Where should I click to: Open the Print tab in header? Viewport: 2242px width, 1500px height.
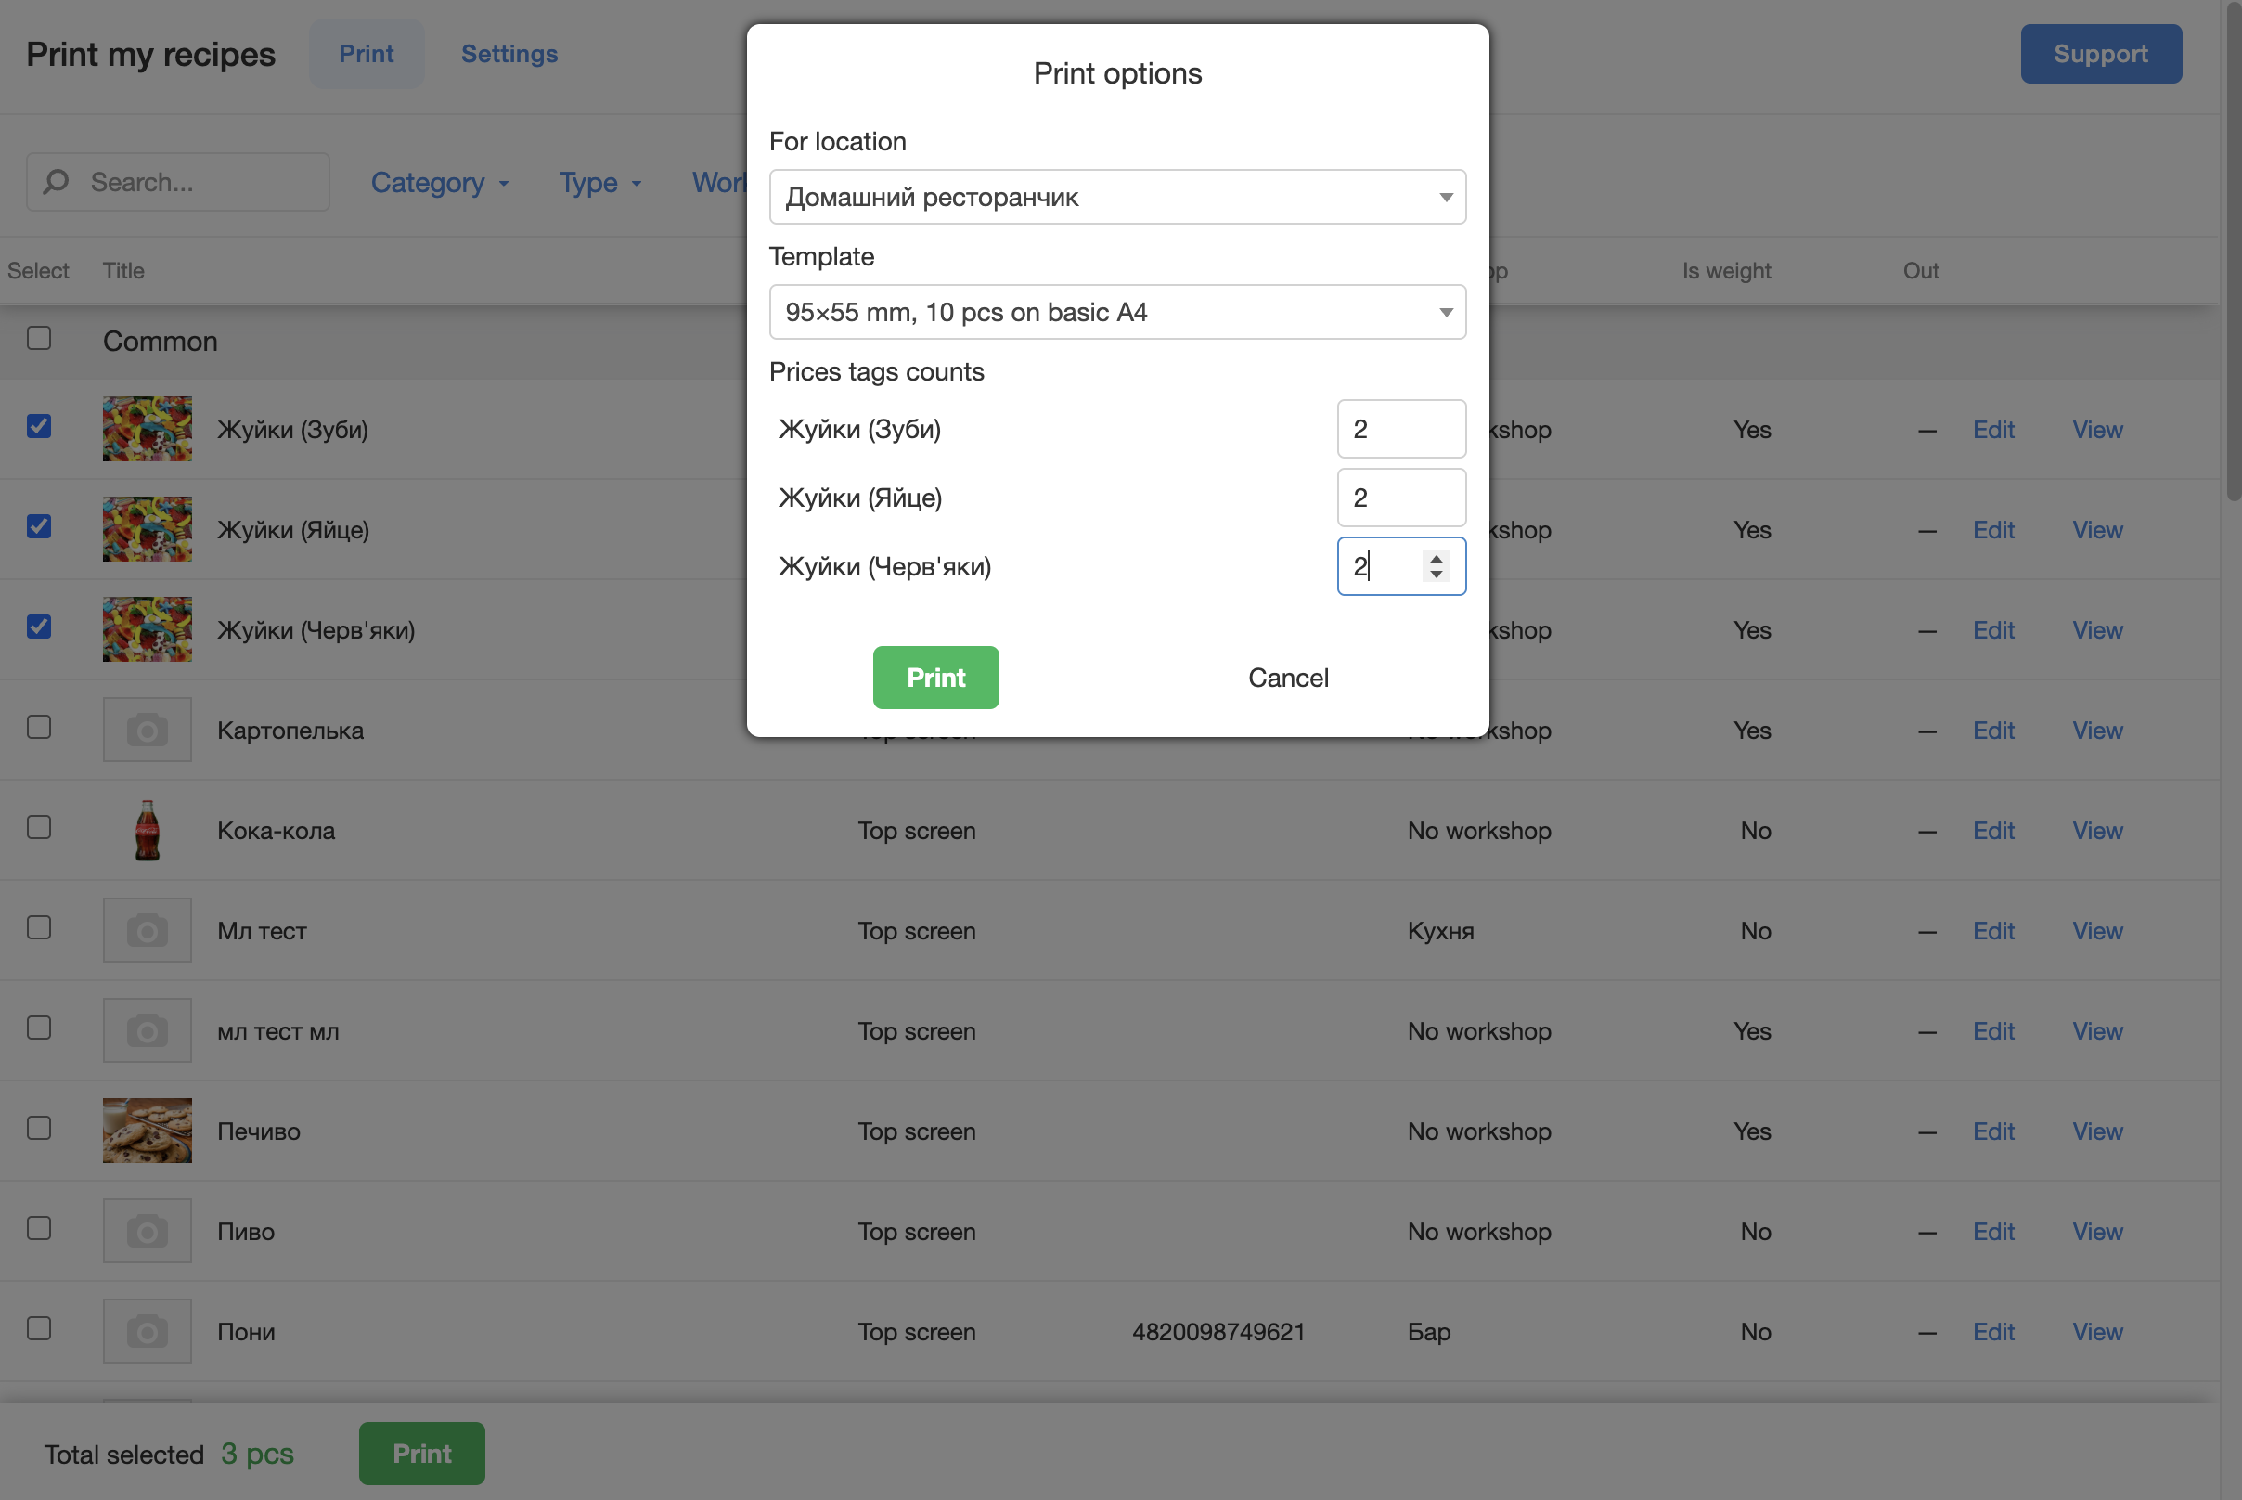[x=366, y=54]
